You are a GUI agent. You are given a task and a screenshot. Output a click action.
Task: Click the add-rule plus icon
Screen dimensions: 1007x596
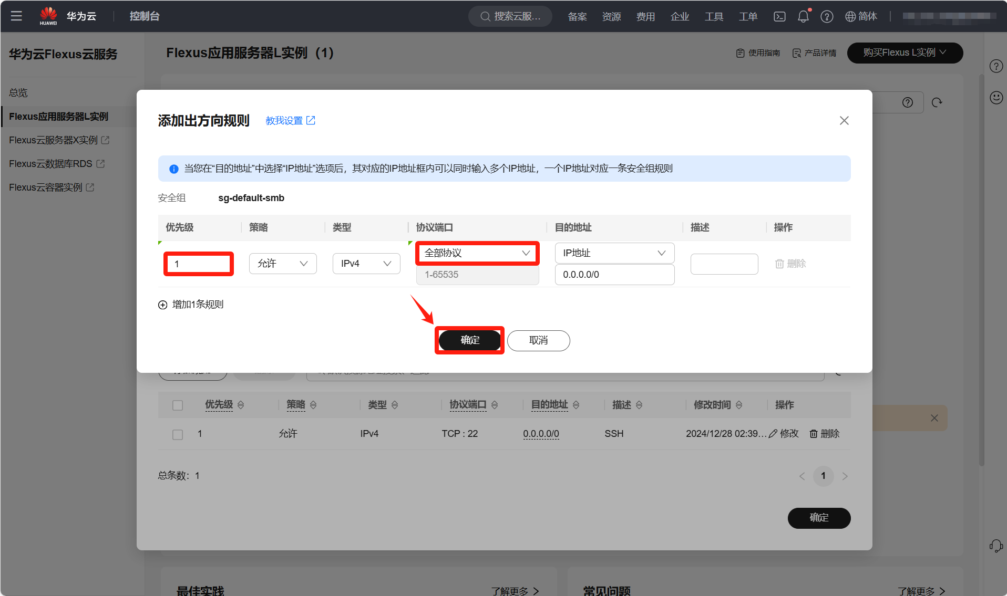[163, 305]
